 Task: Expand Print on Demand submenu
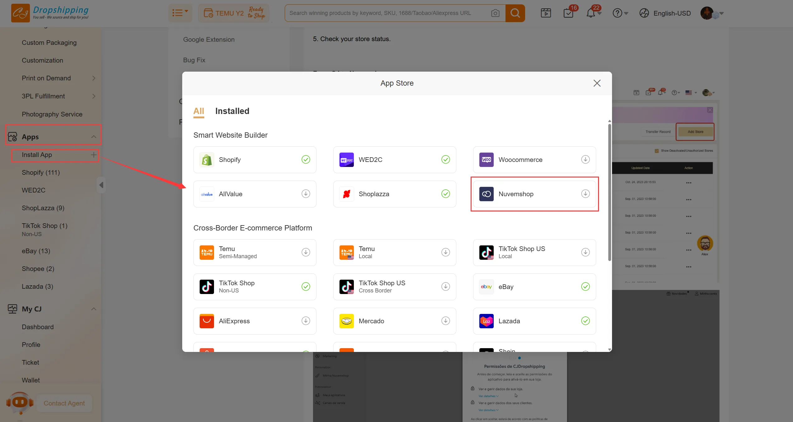click(93, 78)
